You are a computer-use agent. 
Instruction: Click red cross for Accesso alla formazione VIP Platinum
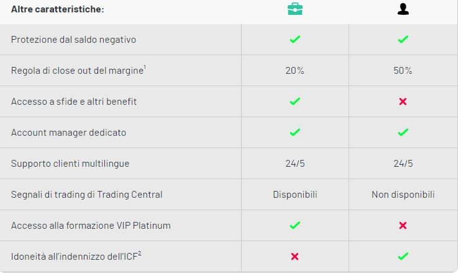tap(403, 225)
